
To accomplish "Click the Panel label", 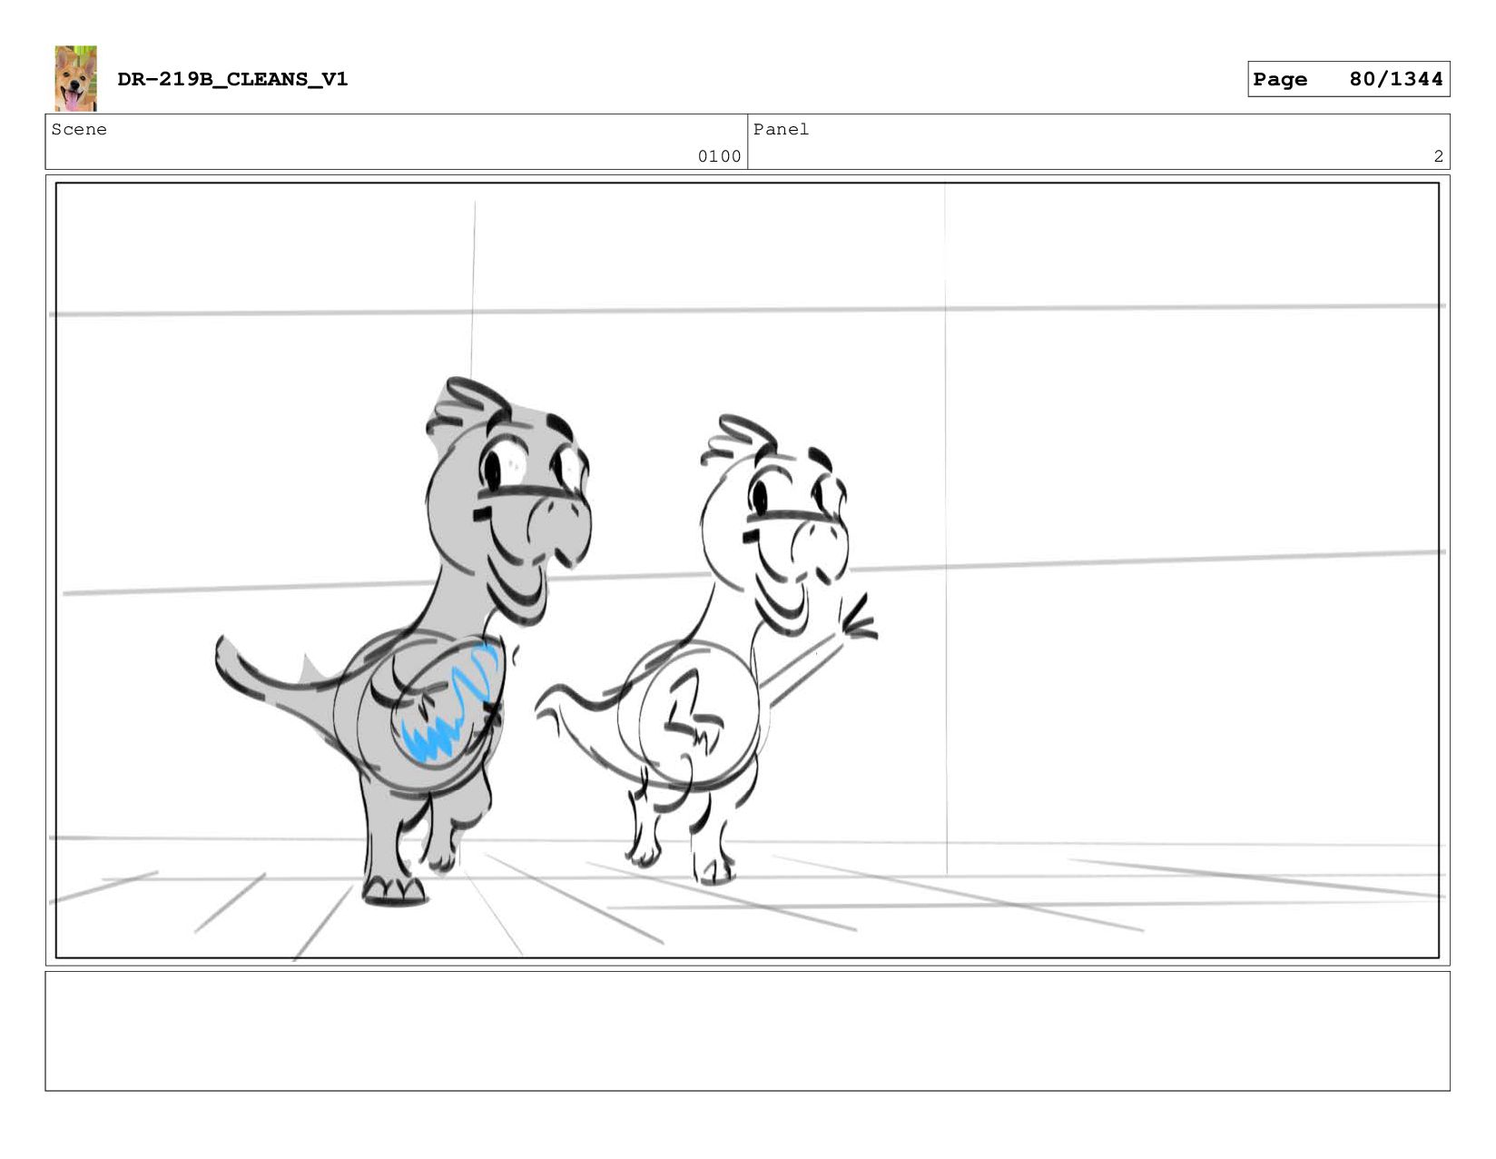I will [781, 129].
